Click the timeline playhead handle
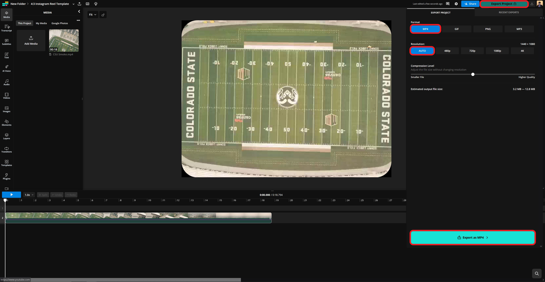The width and height of the screenshot is (545, 282). click(5, 200)
